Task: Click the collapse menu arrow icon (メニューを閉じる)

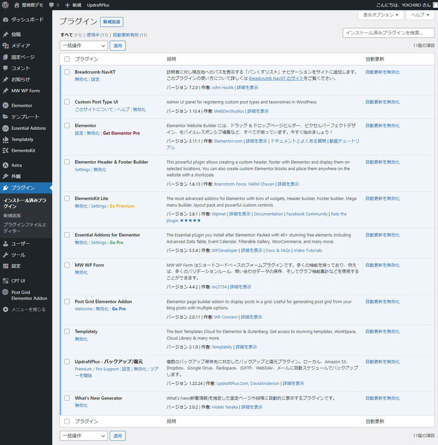Action: [x=5, y=309]
